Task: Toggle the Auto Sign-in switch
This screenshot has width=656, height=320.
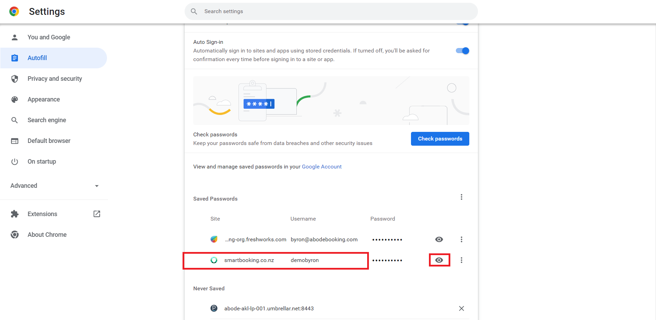Action: point(462,51)
